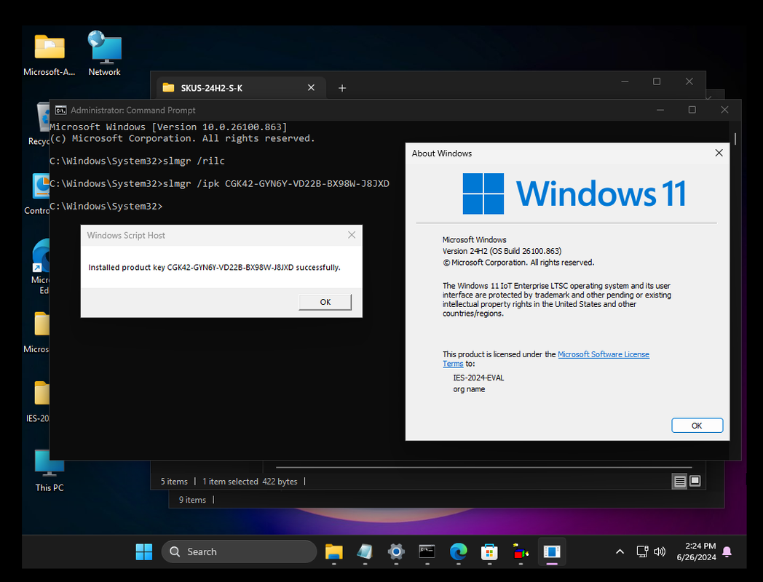The width and height of the screenshot is (763, 582).
Task: Open File Explorer from the taskbar
Action: [333, 551]
